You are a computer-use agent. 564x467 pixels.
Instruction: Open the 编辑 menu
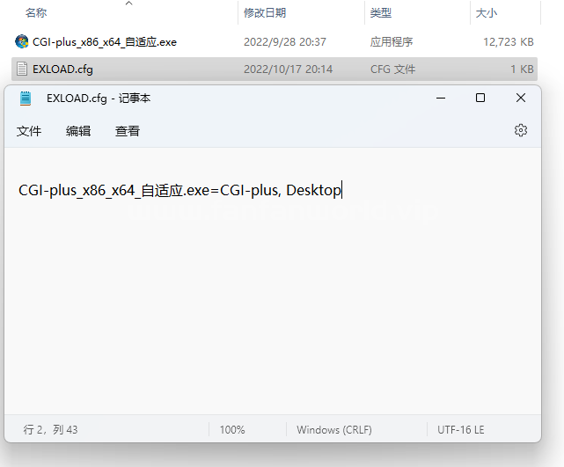point(78,131)
